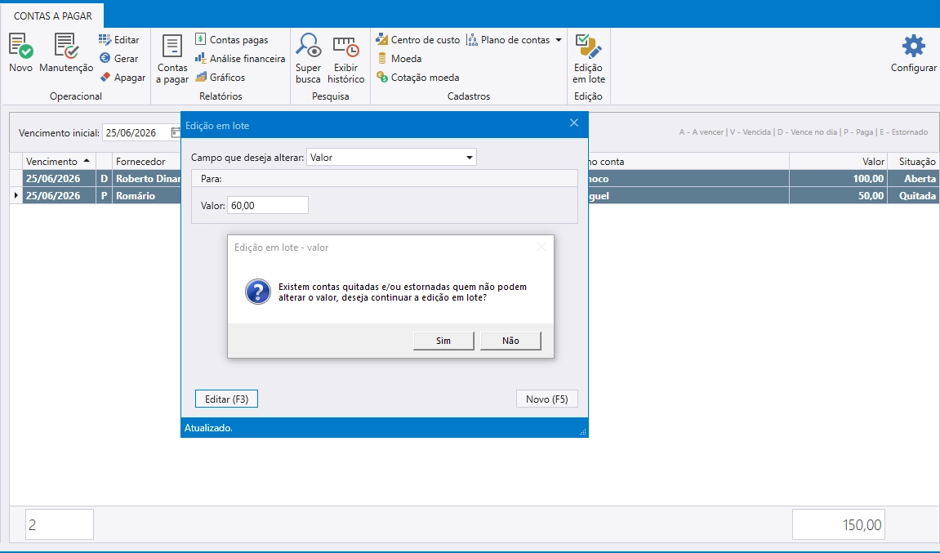Image resolution: width=940 pixels, height=553 pixels.
Task: Confirm with the Sim button
Action: [443, 340]
